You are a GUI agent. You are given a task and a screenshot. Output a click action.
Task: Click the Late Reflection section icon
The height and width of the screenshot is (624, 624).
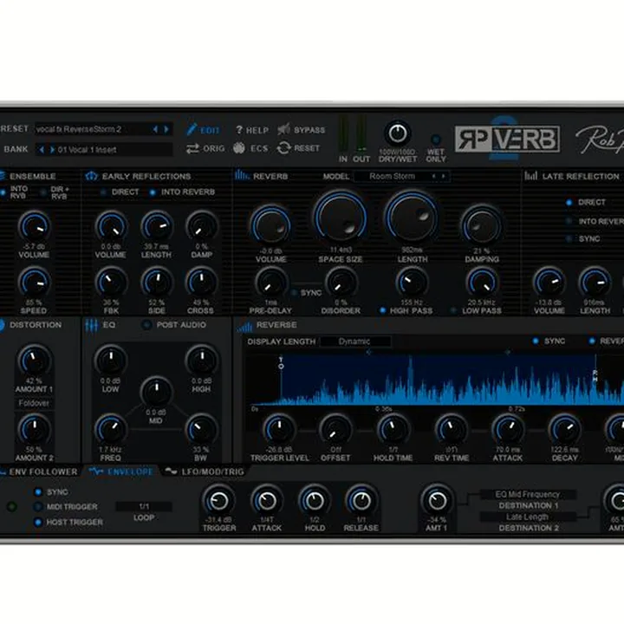pos(531,175)
